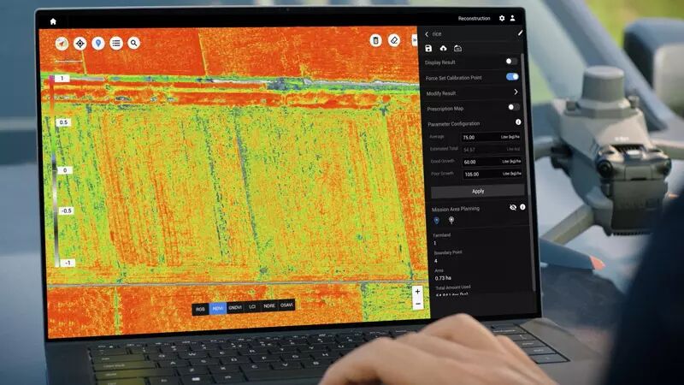684x385 pixels.
Task: Switch to the RGB layer tab
Action: 200,309
